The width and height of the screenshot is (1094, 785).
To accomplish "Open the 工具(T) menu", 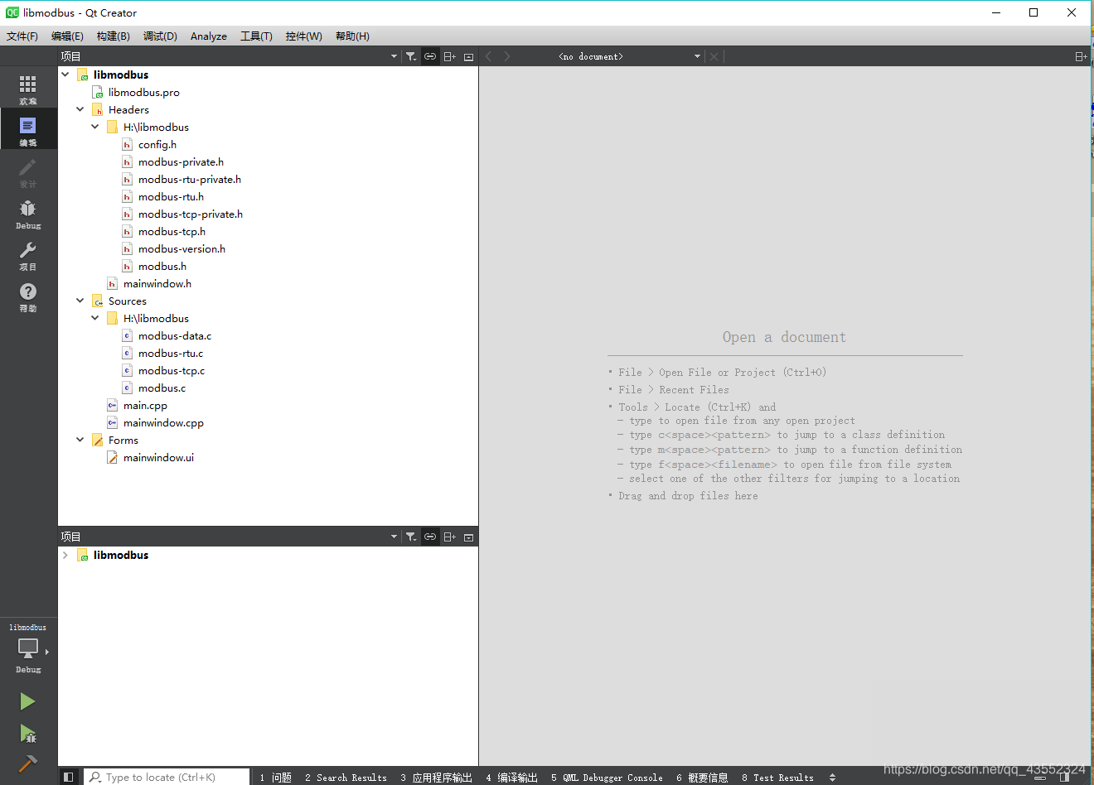I will point(256,36).
